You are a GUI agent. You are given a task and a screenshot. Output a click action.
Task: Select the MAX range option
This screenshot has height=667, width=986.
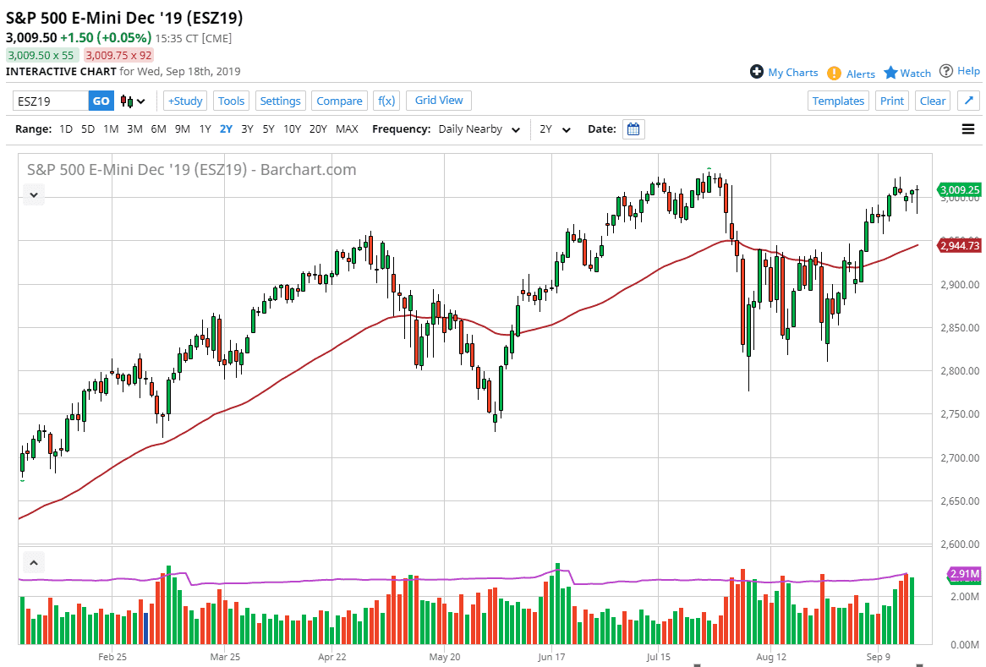click(347, 129)
